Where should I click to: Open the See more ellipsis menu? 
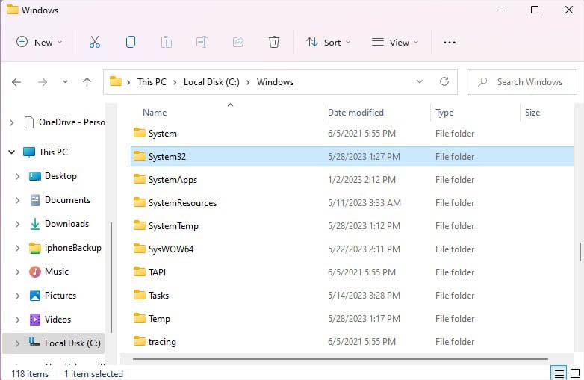(x=449, y=43)
